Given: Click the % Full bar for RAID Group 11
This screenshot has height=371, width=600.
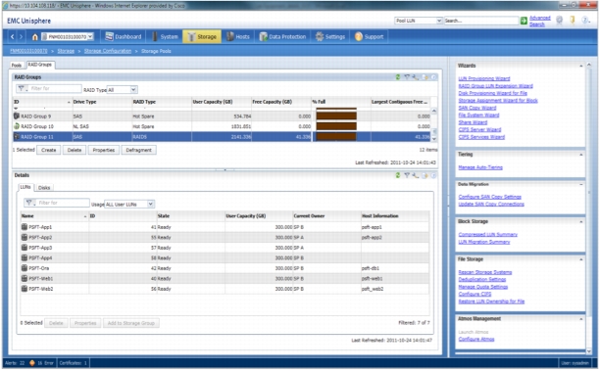Looking at the screenshot, I should (336, 136).
